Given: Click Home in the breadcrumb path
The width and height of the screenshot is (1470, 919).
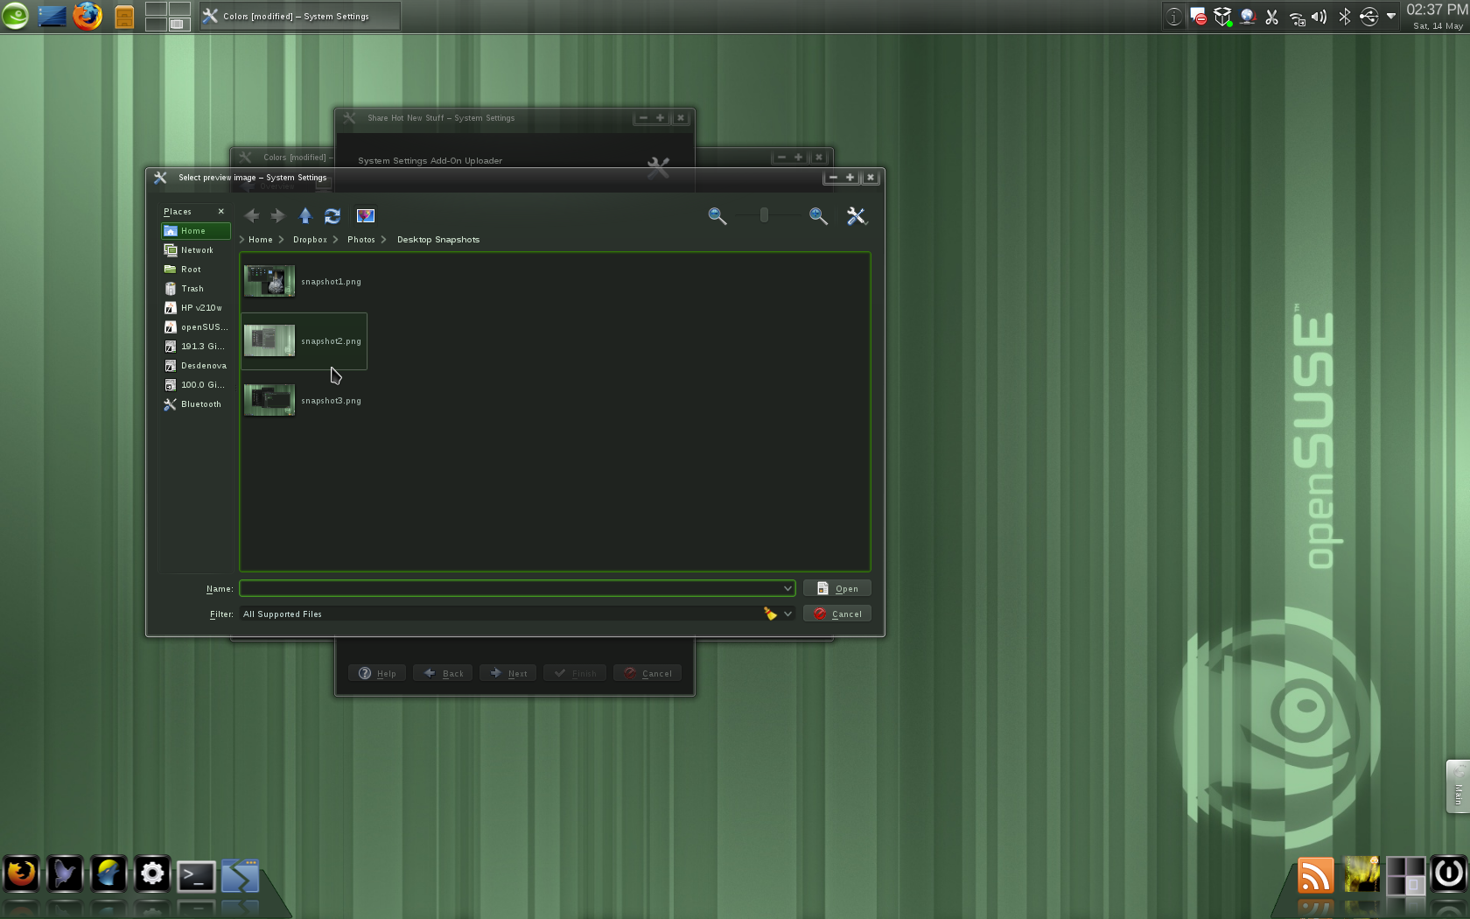Looking at the screenshot, I should pos(261,240).
